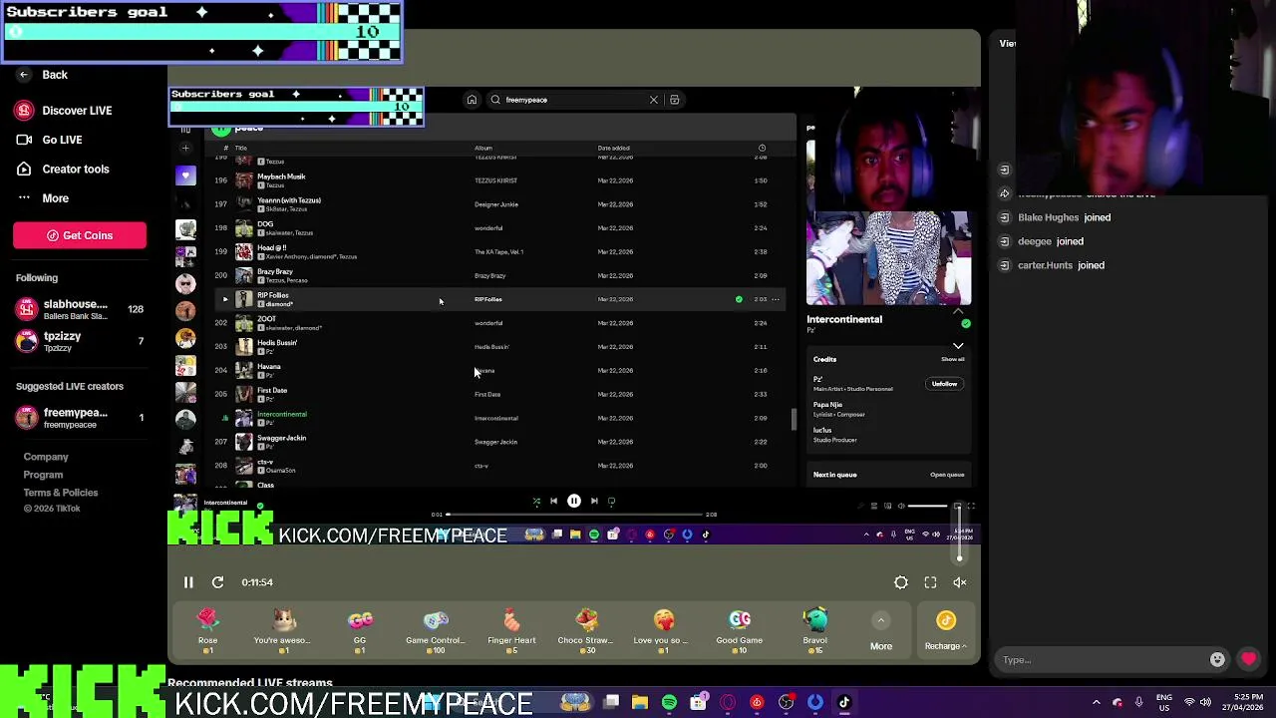Click the chat Type... input field

[1102, 660]
